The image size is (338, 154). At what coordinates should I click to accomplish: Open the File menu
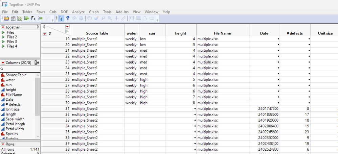tap(5, 12)
